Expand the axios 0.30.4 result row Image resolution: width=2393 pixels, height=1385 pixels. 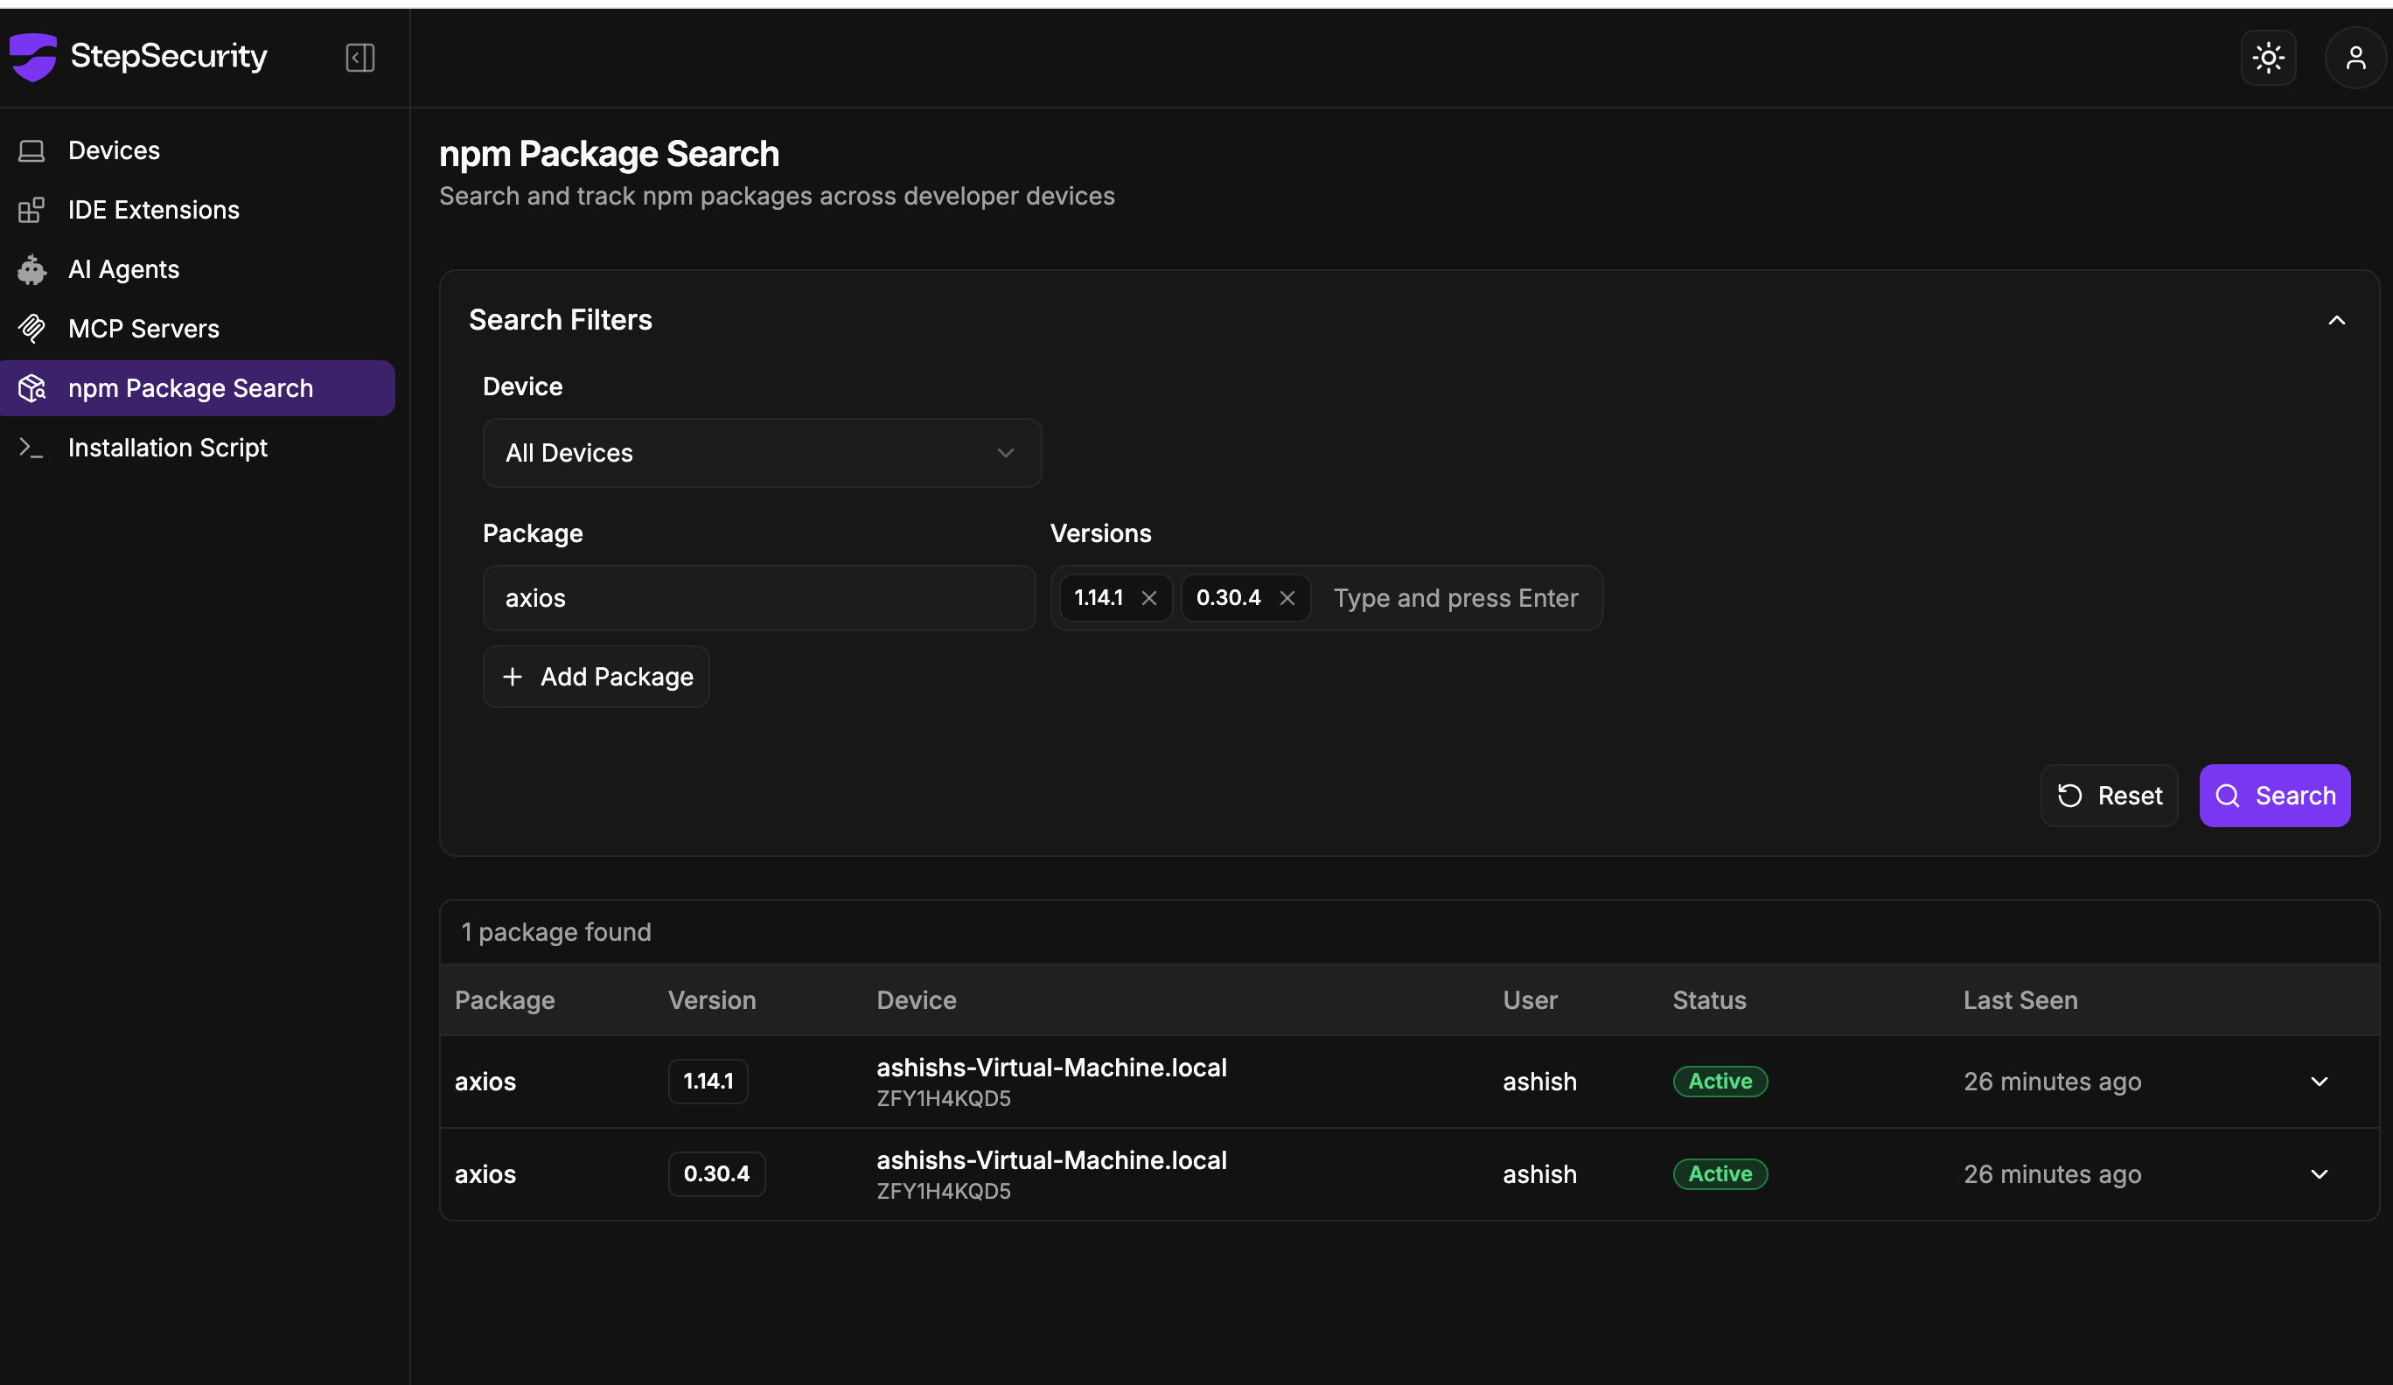[x=2319, y=1174]
